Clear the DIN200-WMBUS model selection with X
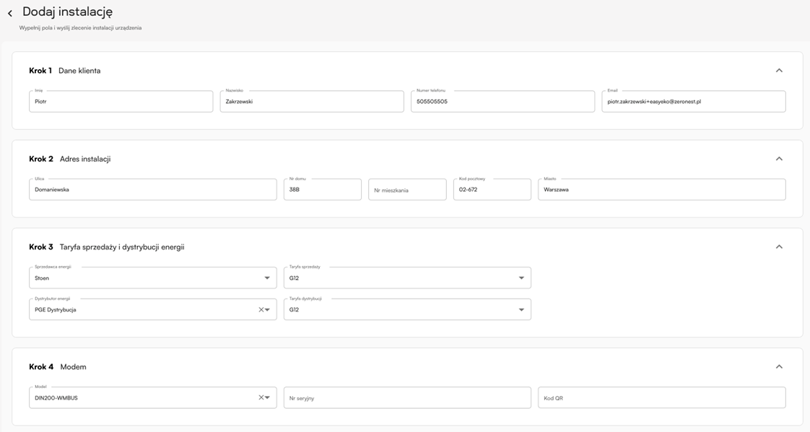Image resolution: width=810 pixels, height=432 pixels. [x=261, y=397]
